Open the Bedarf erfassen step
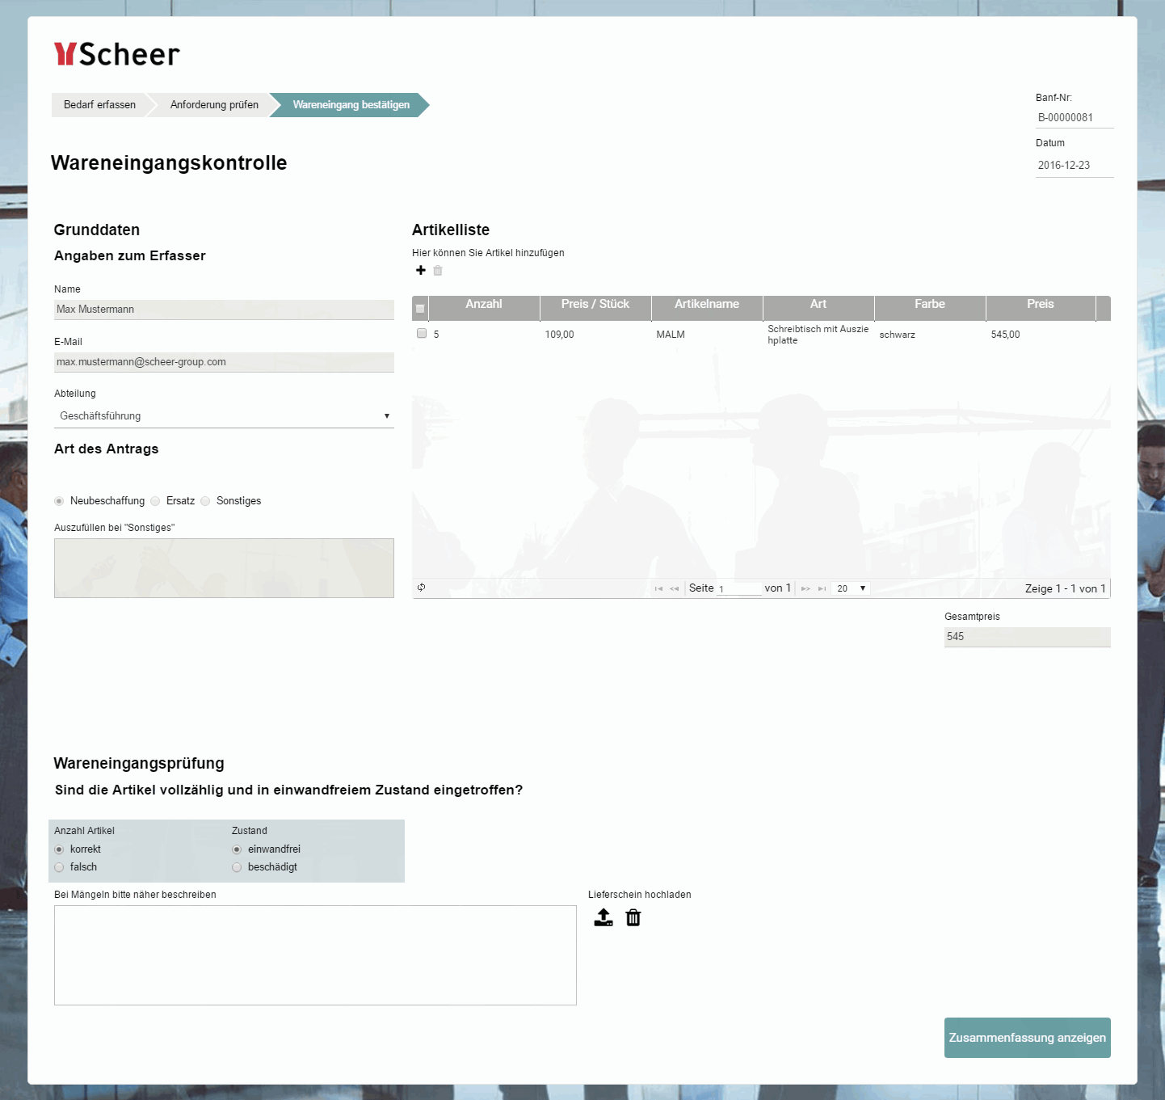This screenshot has height=1100, width=1165. click(99, 105)
